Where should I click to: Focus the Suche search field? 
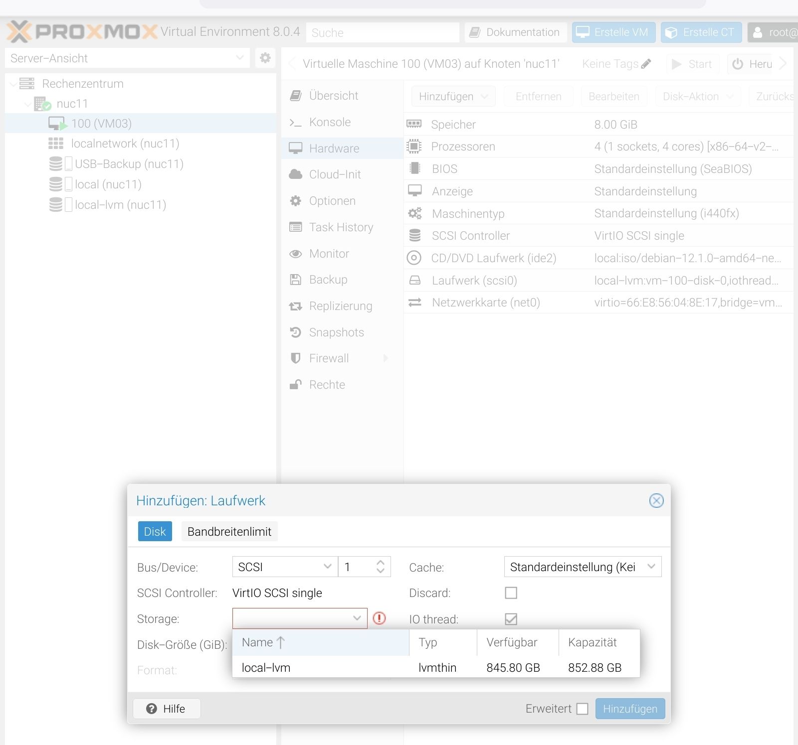pyautogui.click(x=383, y=32)
